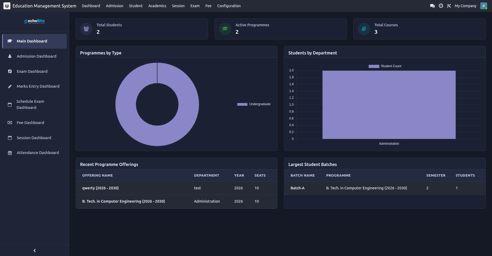The height and width of the screenshot is (256, 492).
Task: Click the Schedule Exam calendar icon
Action: (10, 105)
